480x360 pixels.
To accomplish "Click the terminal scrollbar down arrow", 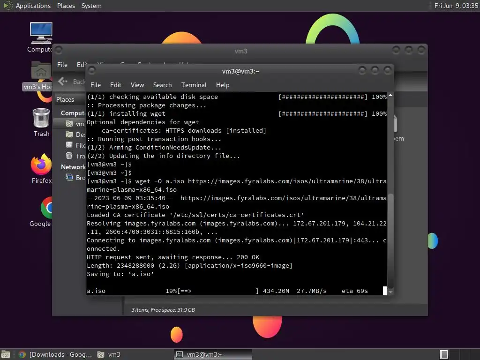I will 390,292.
